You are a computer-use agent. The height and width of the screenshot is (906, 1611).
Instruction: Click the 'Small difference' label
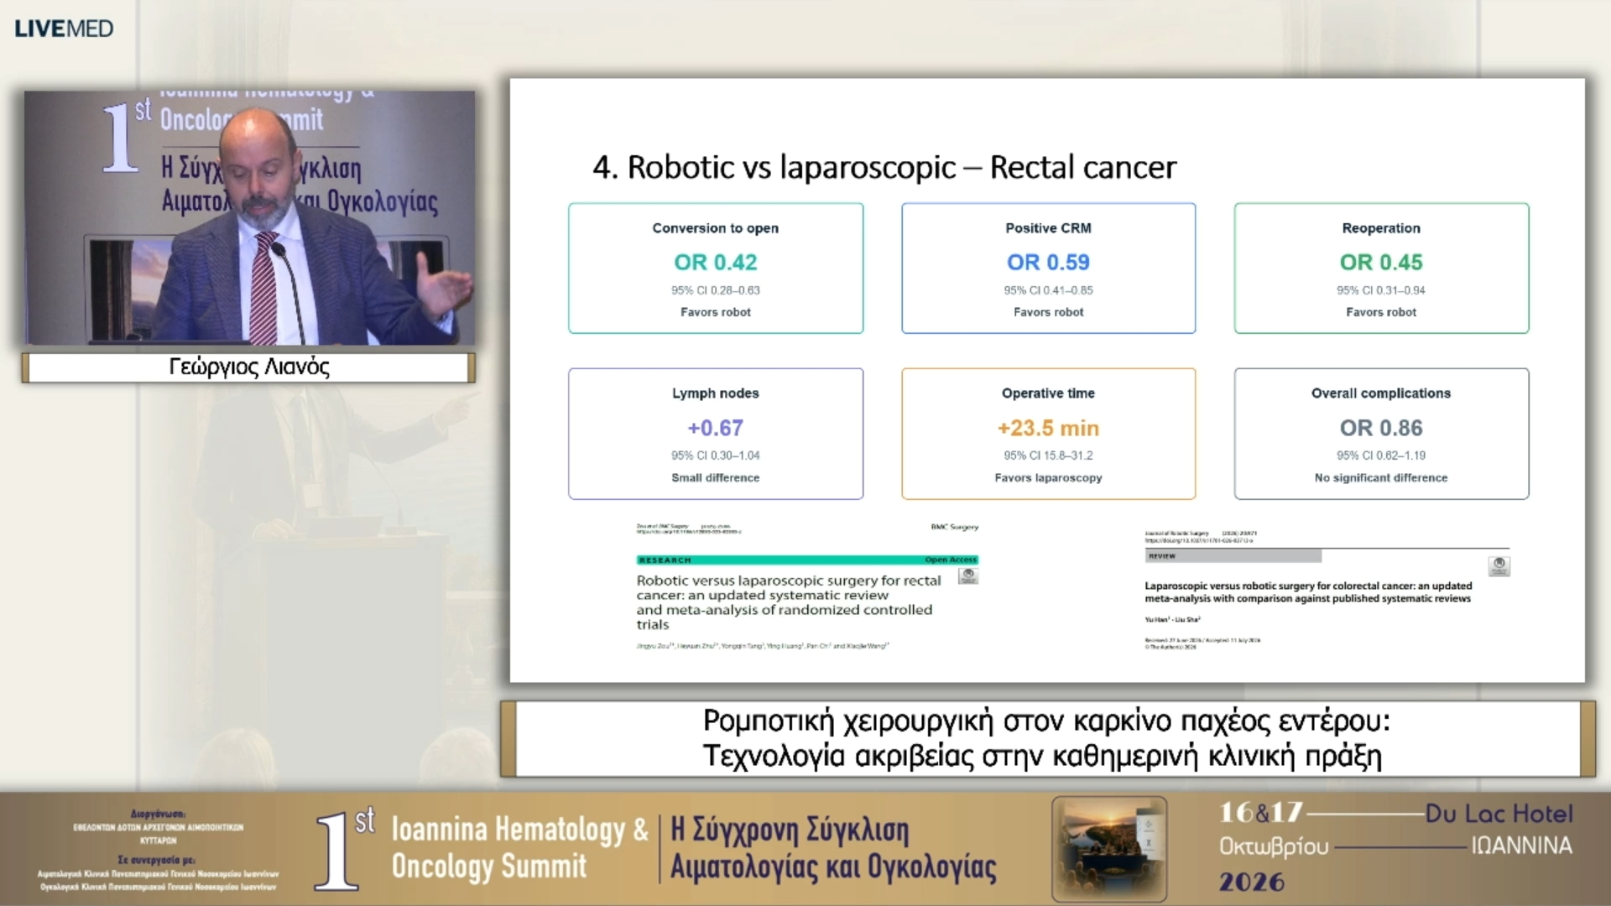[x=716, y=477]
